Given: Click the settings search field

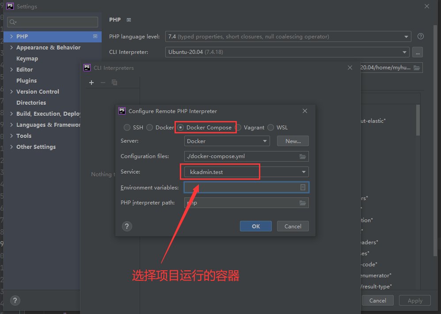Looking at the screenshot, I should pyautogui.click(x=52, y=22).
